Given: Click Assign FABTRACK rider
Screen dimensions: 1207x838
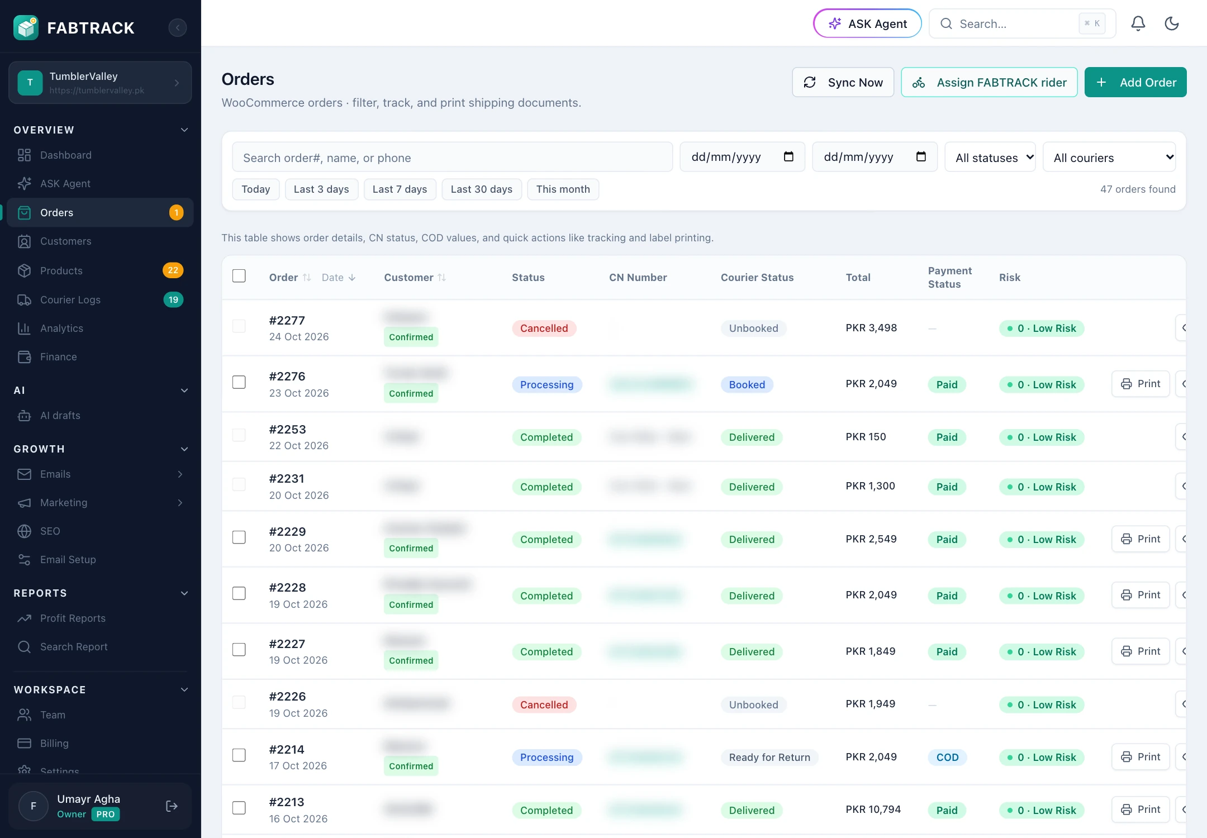Looking at the screenshot, I should (x=989, y=82).
